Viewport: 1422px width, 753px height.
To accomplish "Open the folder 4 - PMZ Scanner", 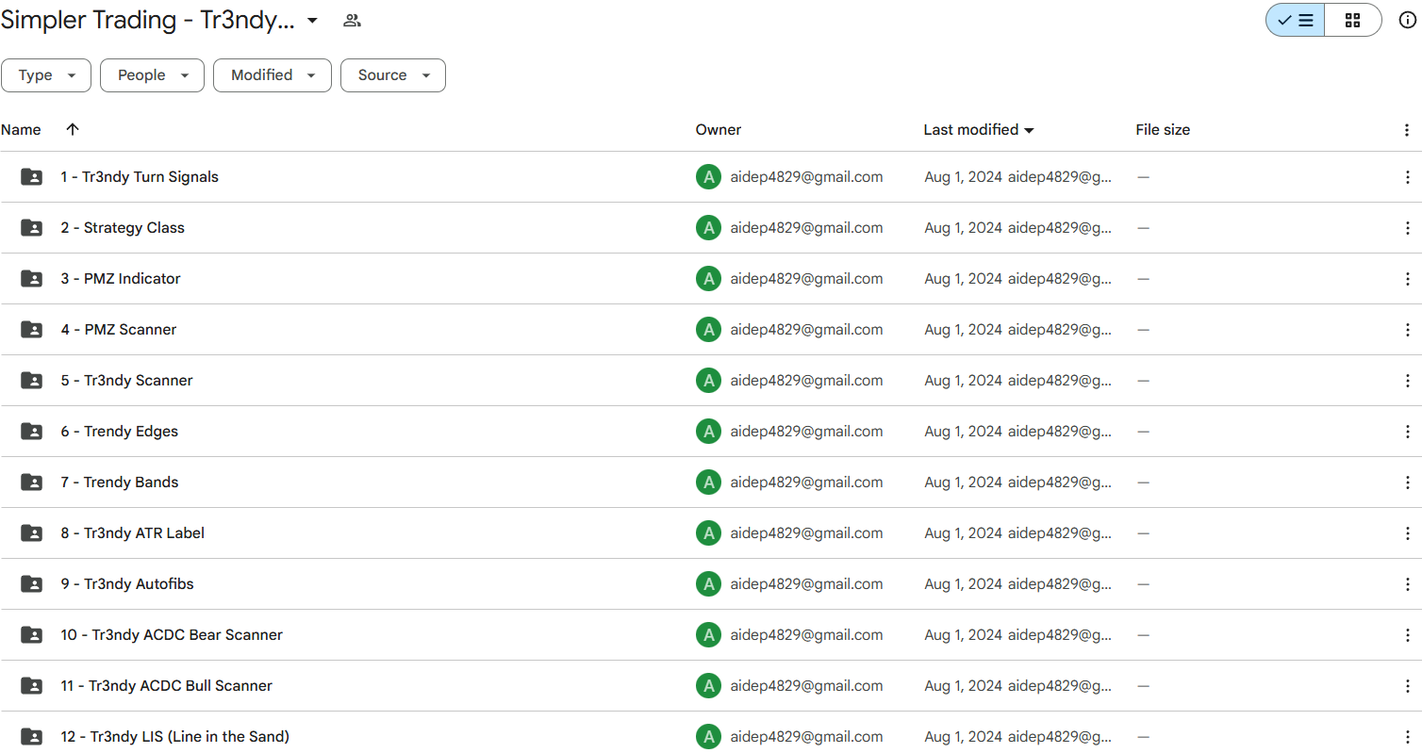I will point(119,330).
